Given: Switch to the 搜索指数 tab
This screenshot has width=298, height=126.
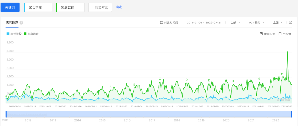Looking at the screenshot, I should tap(12, 22).
